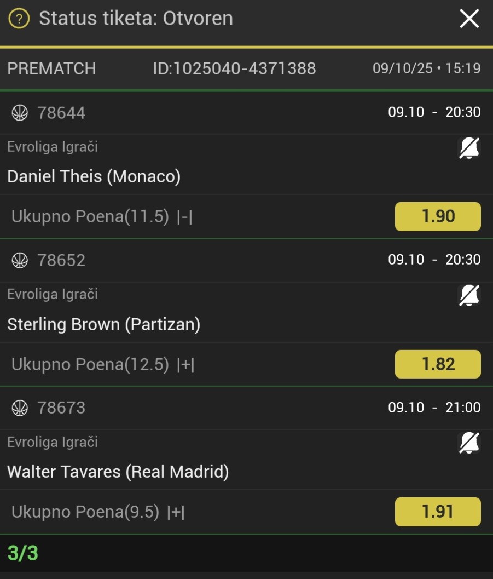Click Ukupno Poena(11.5) market line
Viewport: 493px width, 579px height.
(102, 216)
